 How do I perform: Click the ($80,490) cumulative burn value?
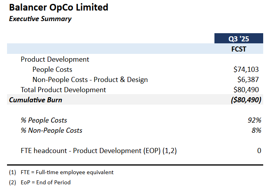[246, 100]
